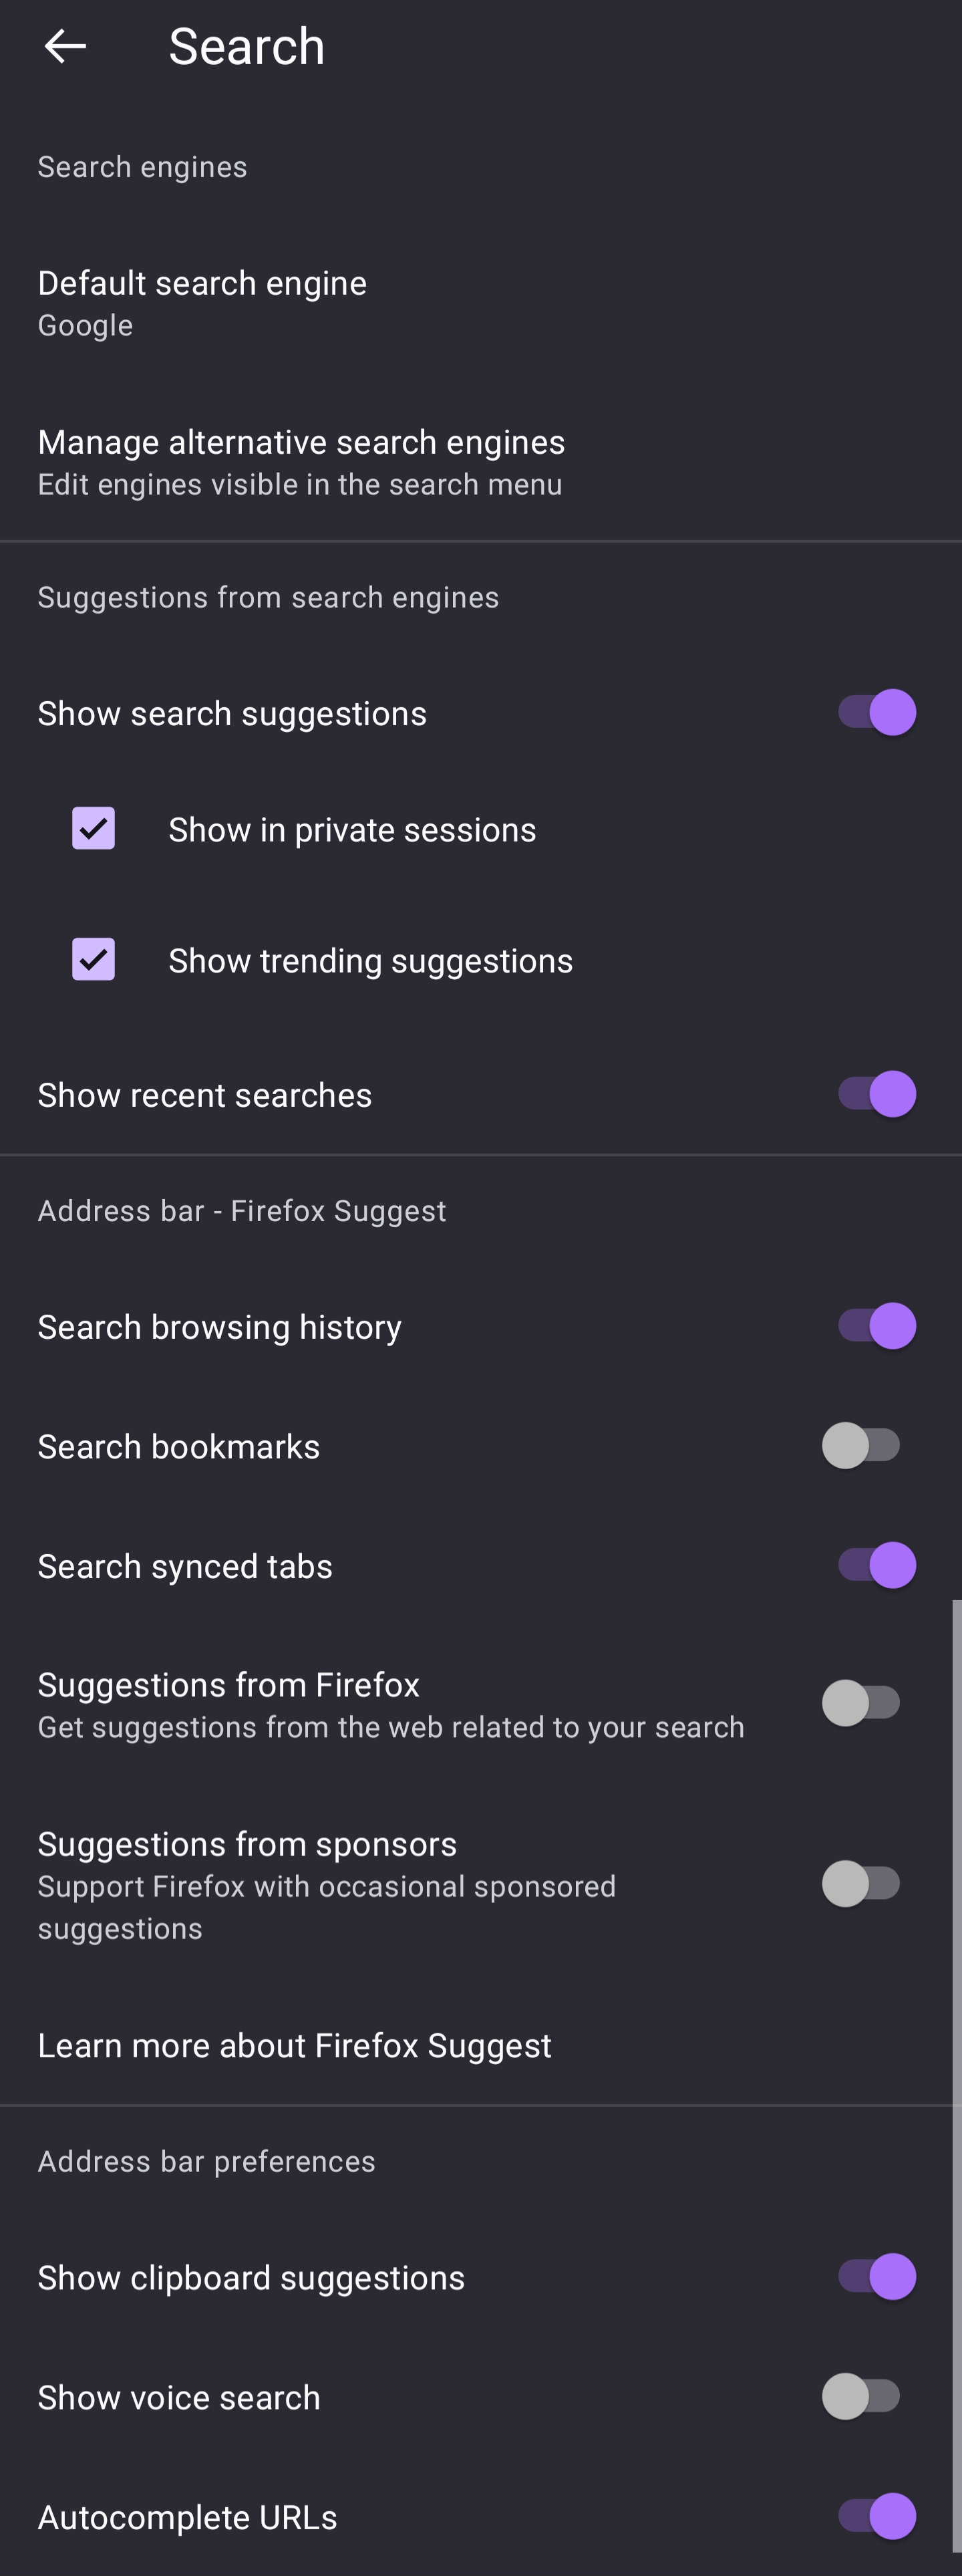Open the Default search engine setting
The width and height of the screenshot is (962, 2576).
[x=202, y=302]
